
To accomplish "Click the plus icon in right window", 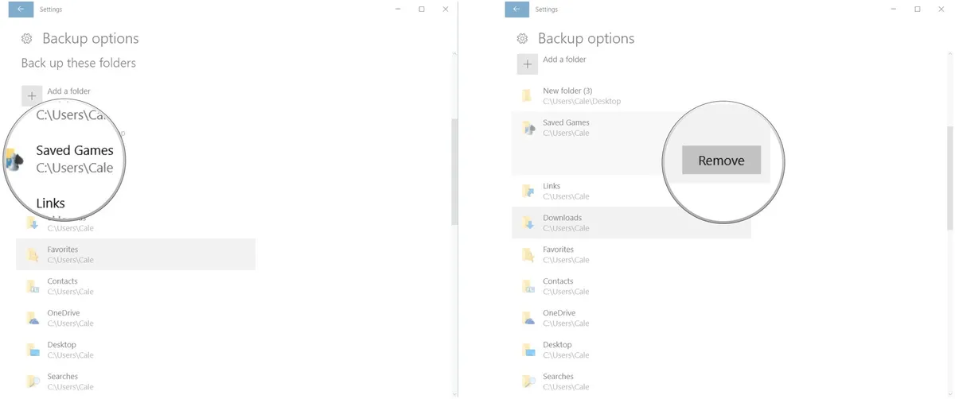I will [x=527, y=64].
